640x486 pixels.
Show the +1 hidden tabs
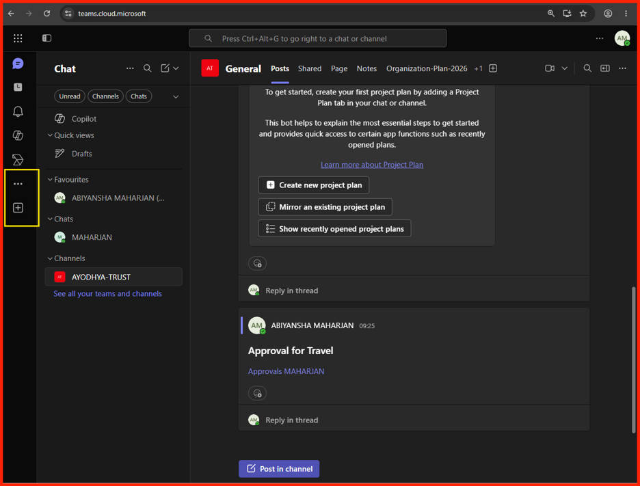(x=479, y=68)
